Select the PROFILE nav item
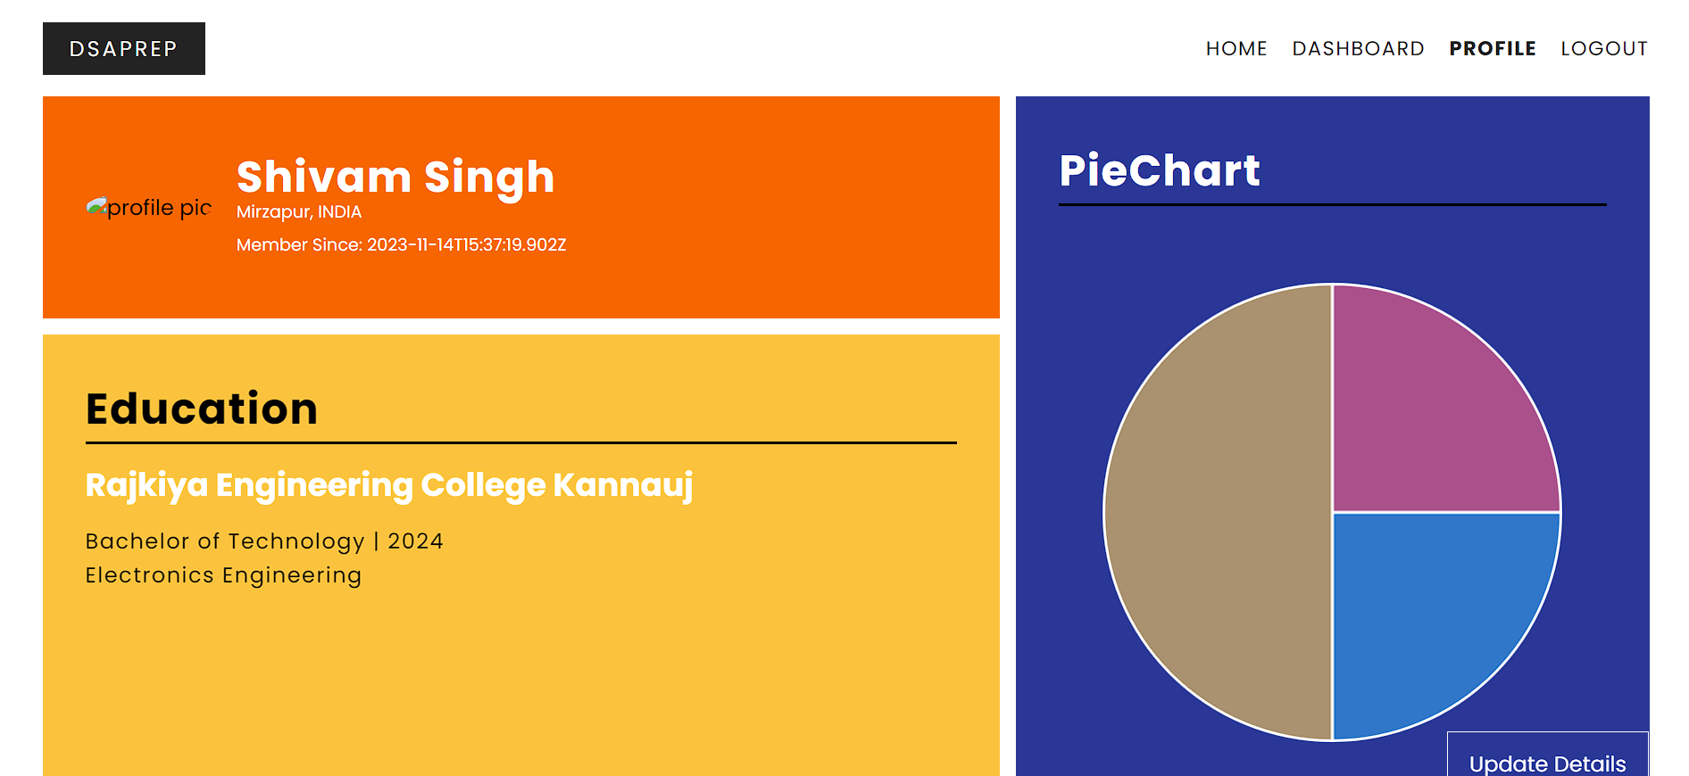 tap(1493, 49)
